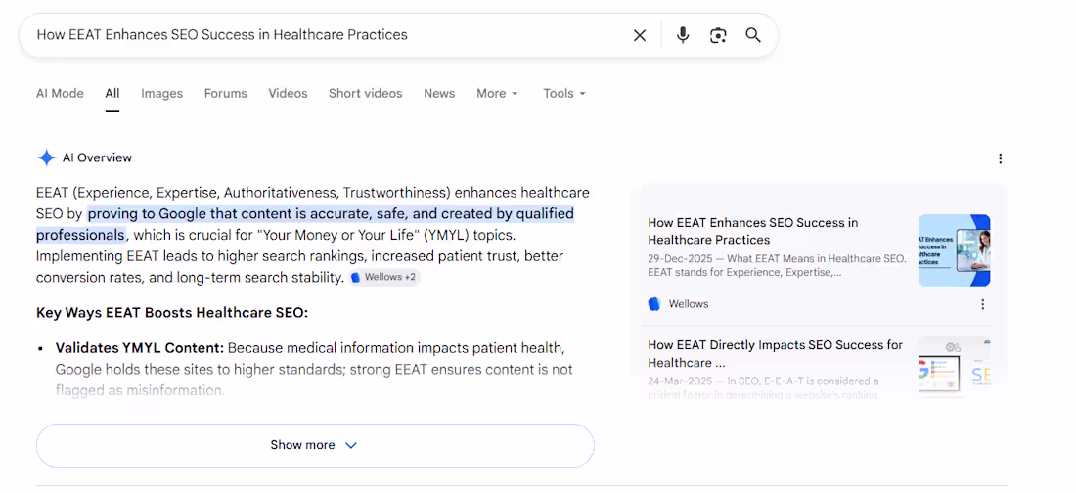The height and width of the screenshot is (493, 1076).
Task: Open the AI Overview three-dot options menu
Action: pyautogui.click(x=1000, y=158)
